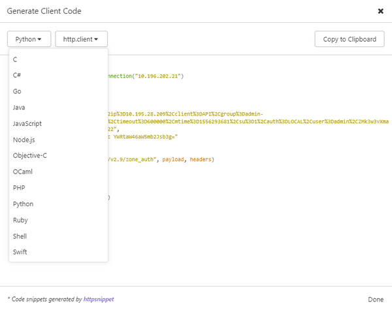Image resolution: width=392 pixels, height=310 pixels.
Task: Click the IP address string "10.196.202.21"
Action: [x=158, y=76]
